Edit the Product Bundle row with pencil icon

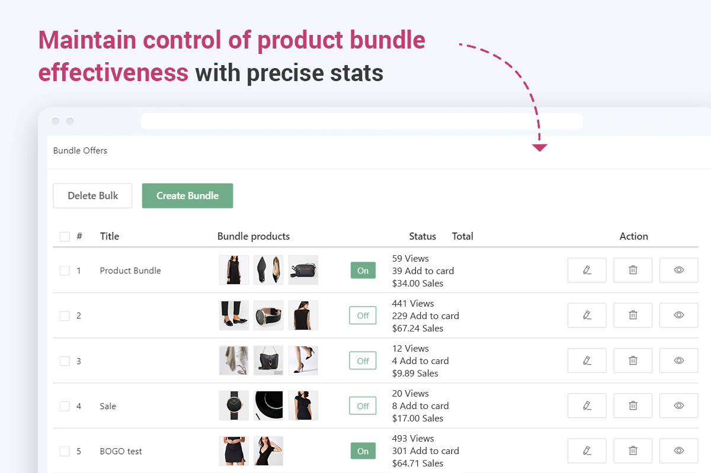coord(587,270)
